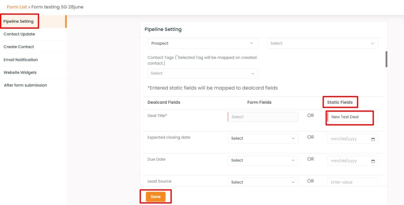Open the empty Select dropdown beside Prospect
Image resolution: width=404 pixels, height=205 pixels.
click(x=323, y=43)
